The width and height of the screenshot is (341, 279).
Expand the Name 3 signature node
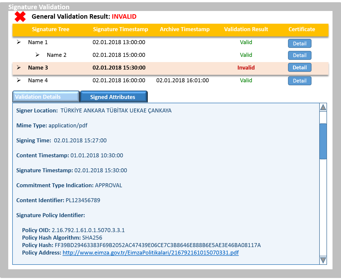click(19, 68)
